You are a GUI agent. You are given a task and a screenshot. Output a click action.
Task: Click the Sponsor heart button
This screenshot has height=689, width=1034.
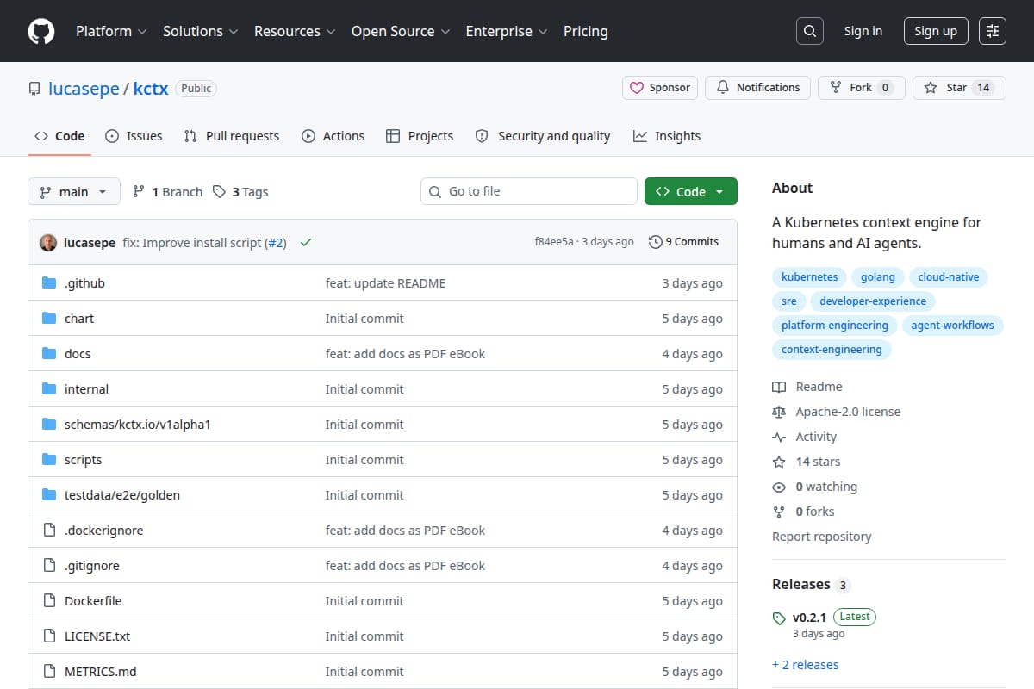pos(660,88)
